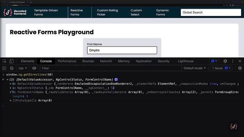Switch to the Elements tab

pos(27,61)
